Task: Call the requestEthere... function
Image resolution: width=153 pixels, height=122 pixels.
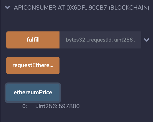Action: [33, 66]
